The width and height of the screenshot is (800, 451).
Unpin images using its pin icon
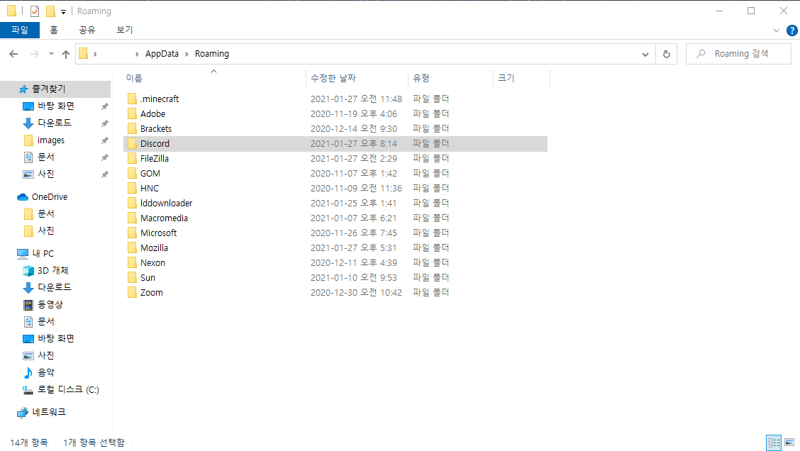[104, 140]
